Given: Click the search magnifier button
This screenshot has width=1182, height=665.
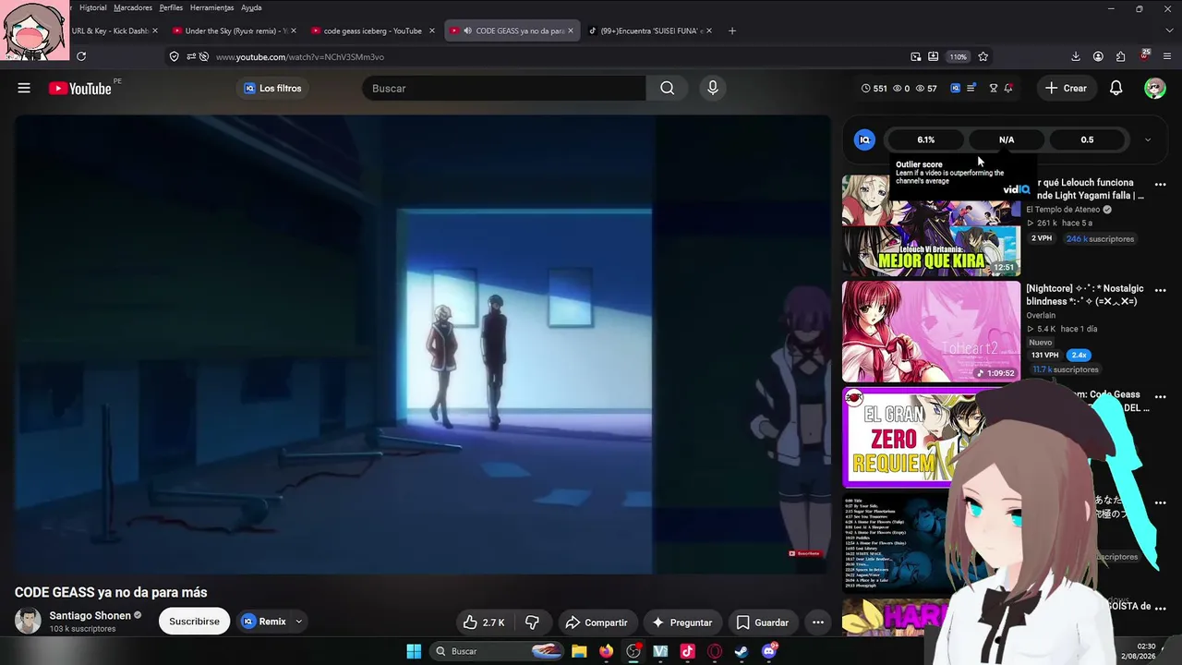Looking at the screenshot, I should click(667, 88).
